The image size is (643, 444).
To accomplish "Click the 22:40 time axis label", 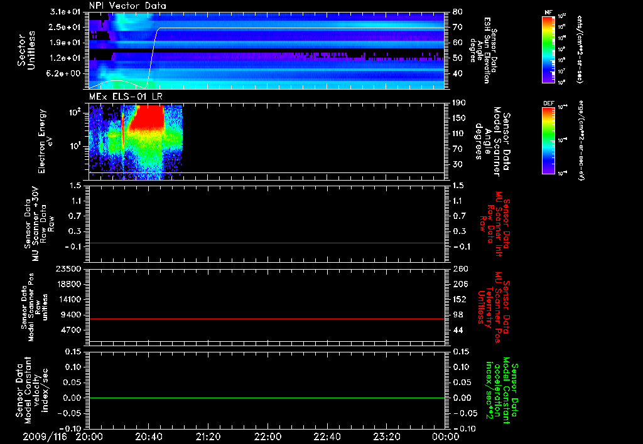I will point(327,436).
